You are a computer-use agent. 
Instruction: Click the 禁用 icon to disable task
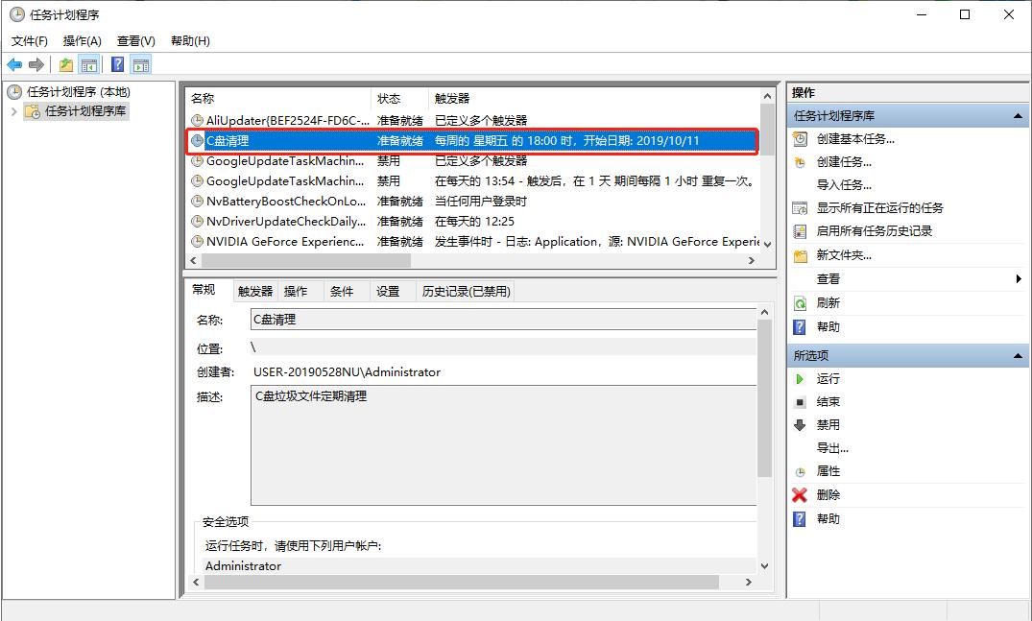point(801,424)
